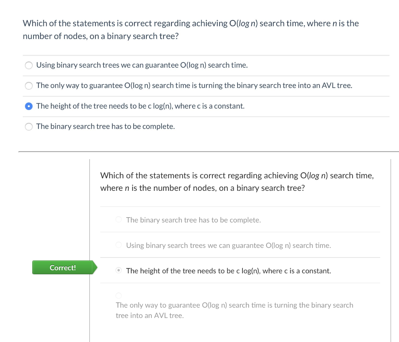This screenshot has height=342, width=399.
Task: Click the faded AVL tree statement text in review
Action: pos(234,310)
